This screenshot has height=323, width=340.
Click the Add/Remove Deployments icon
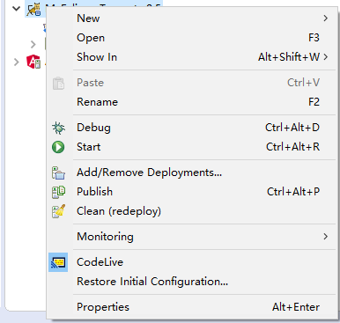(58, 173)
